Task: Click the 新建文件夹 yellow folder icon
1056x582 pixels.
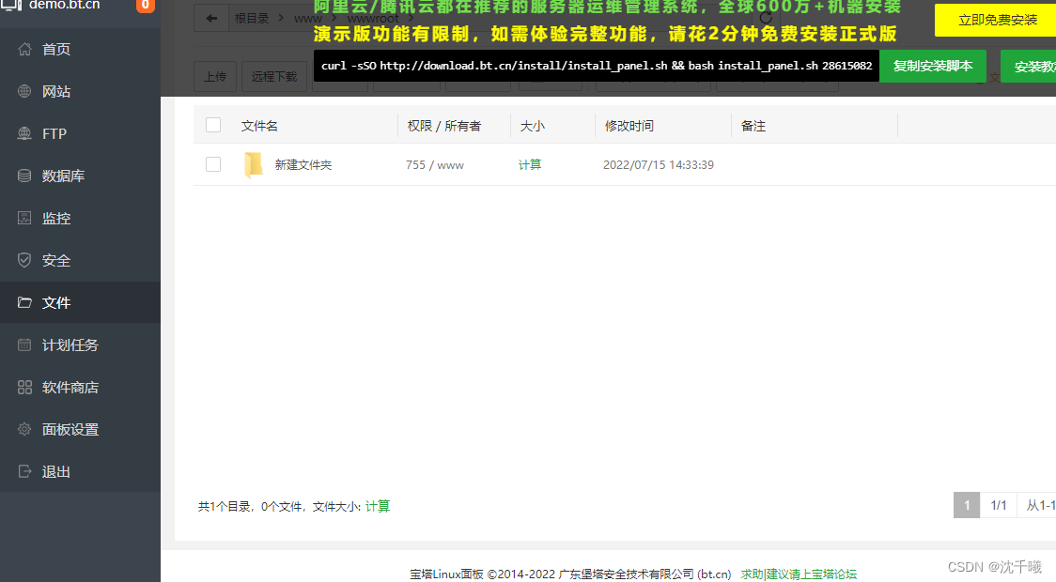Action: coord(254,165)
